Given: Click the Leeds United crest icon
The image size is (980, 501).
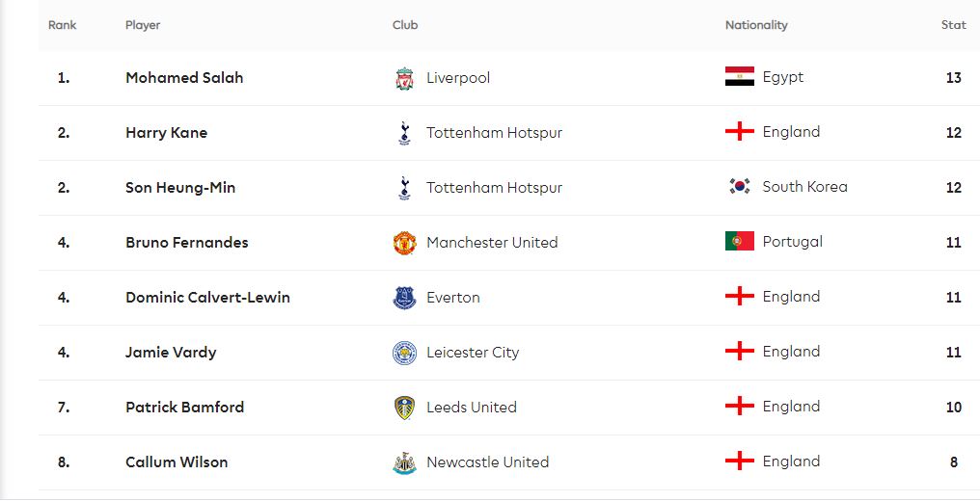Looking at the screenshot, I should tap(404, 408).
